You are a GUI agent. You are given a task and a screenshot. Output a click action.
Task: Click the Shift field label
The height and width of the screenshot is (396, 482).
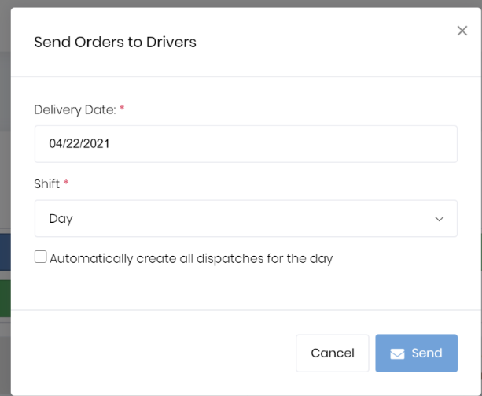46,184
